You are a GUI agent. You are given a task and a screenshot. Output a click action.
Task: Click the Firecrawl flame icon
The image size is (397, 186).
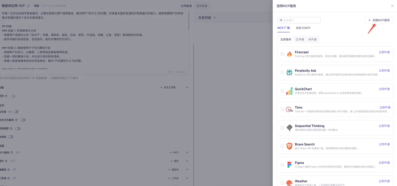pyautogui.click(x=289, y=54)
